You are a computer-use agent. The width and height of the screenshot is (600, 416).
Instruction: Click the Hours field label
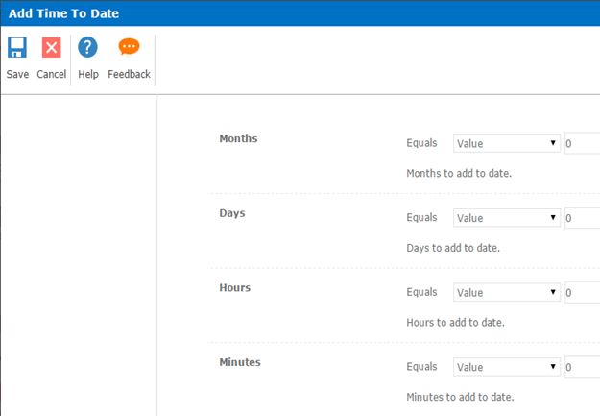click(x=235, y=287)
